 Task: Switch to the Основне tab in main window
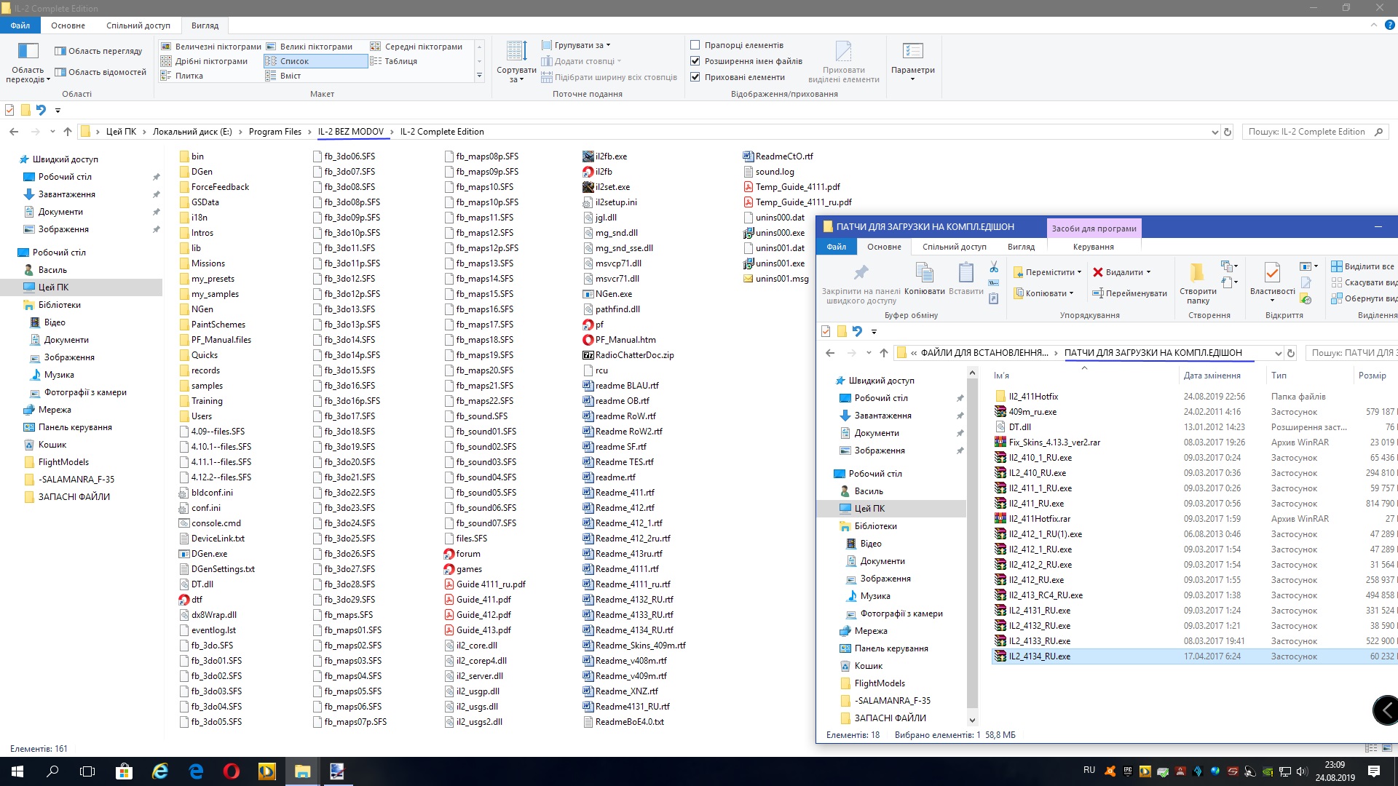[68, 25]
